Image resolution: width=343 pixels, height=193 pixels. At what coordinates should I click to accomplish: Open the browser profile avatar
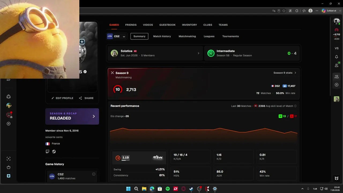click(310, 11)
